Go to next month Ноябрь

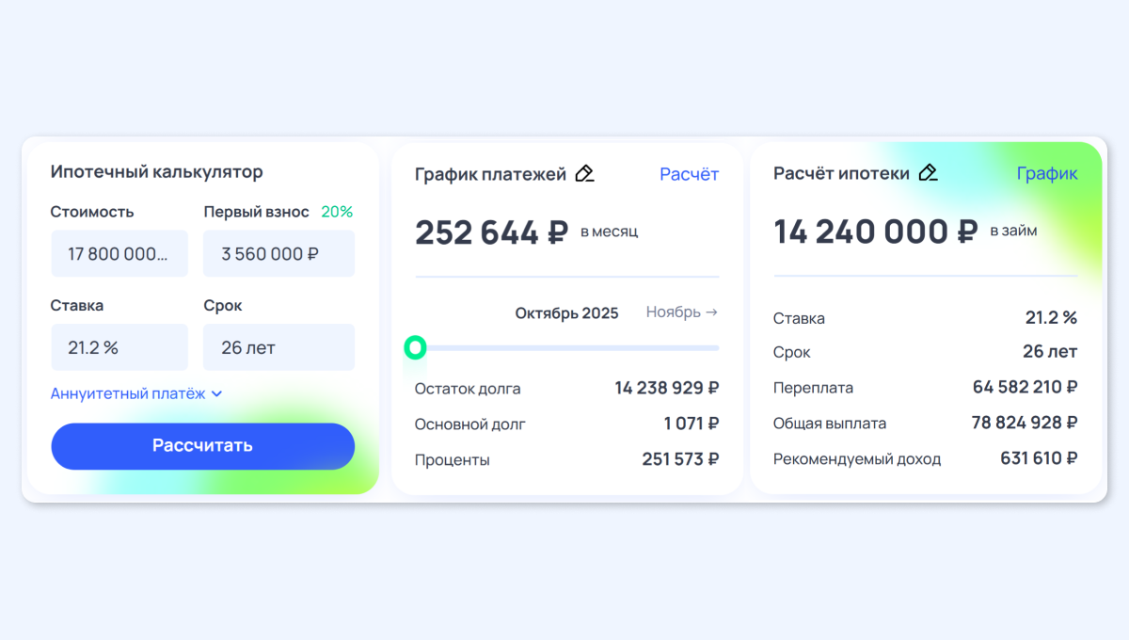tap(681, 312)
